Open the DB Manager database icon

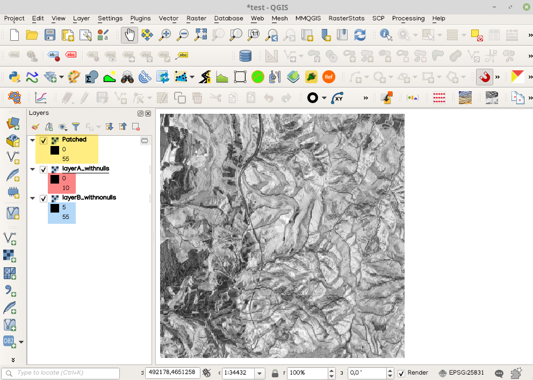(x=246, y=56)
